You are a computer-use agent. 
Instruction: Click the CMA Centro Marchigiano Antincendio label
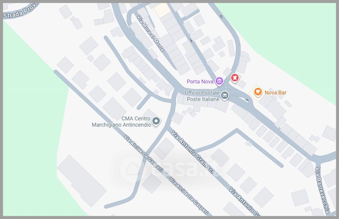click(121, 122)
